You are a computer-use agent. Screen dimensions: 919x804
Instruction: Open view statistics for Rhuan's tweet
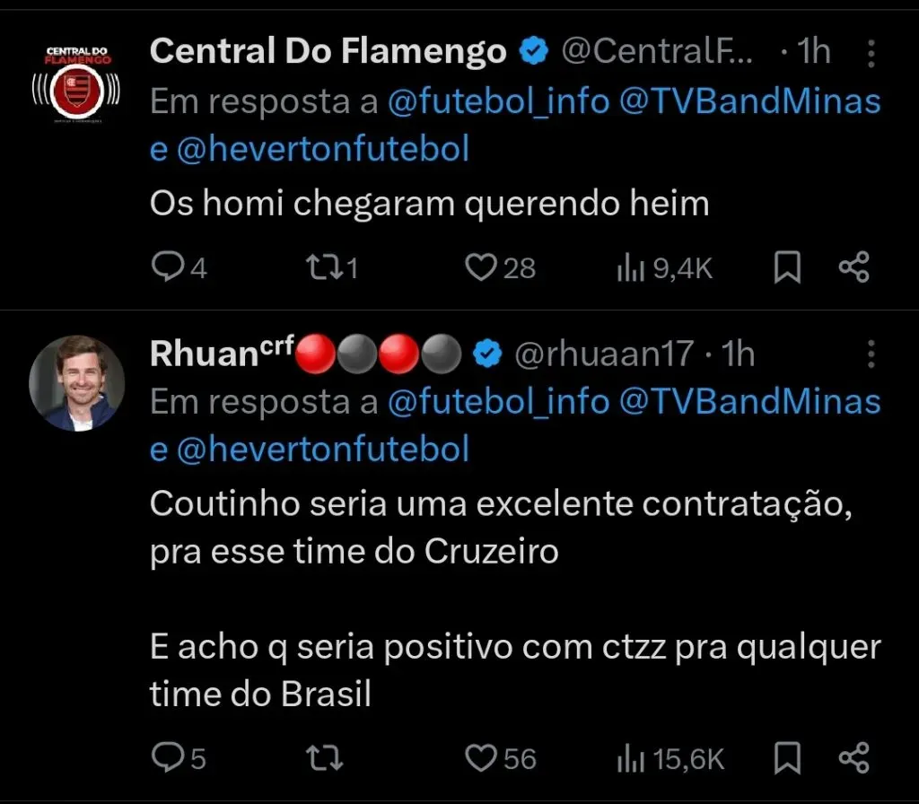pyautogui.click(x=666, y=756)
